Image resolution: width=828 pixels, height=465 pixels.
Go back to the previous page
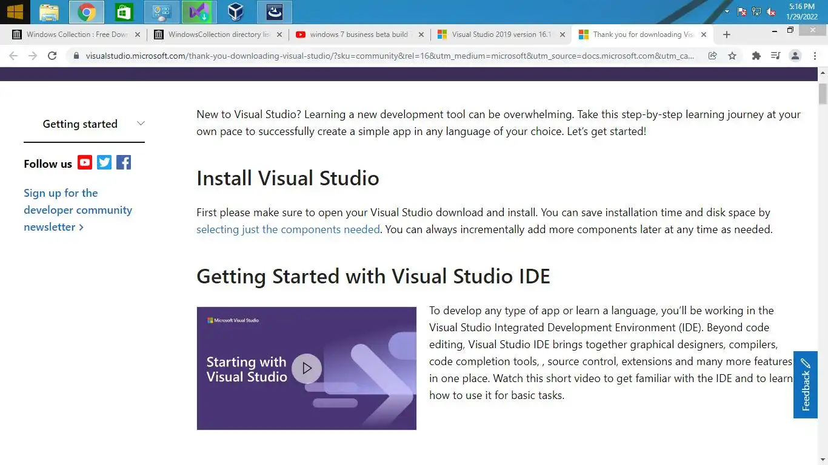13,56
